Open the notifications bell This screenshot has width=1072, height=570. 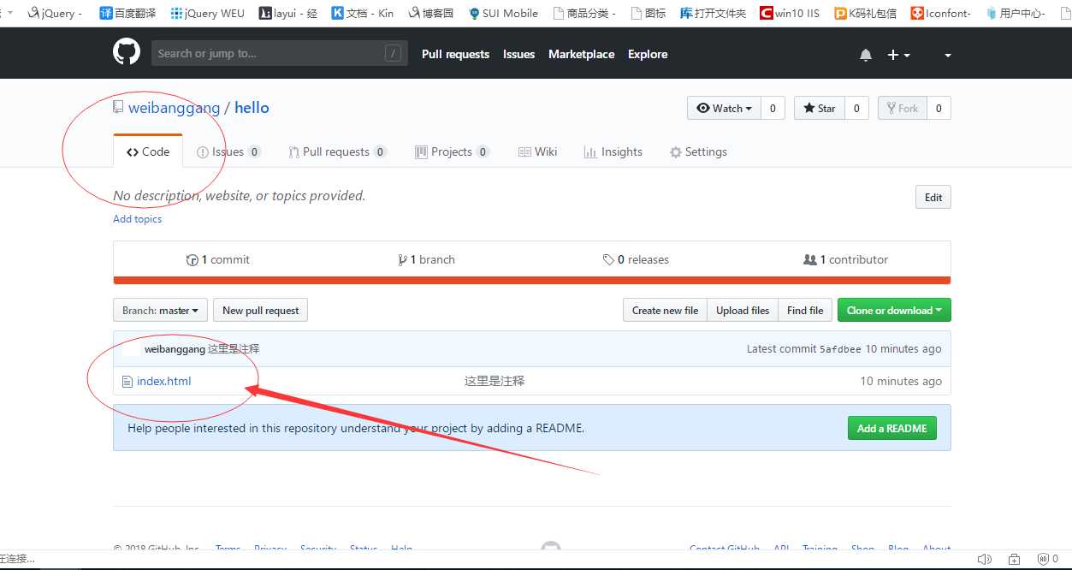point(866,55)
